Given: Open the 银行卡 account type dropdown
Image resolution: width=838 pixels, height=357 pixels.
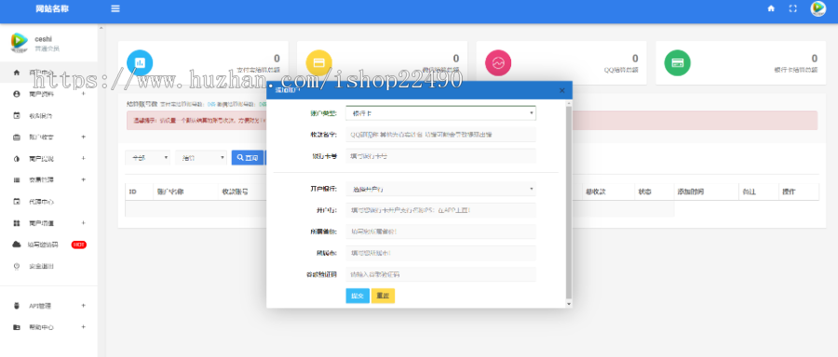Looking at the screenshot, I should 441,113.
